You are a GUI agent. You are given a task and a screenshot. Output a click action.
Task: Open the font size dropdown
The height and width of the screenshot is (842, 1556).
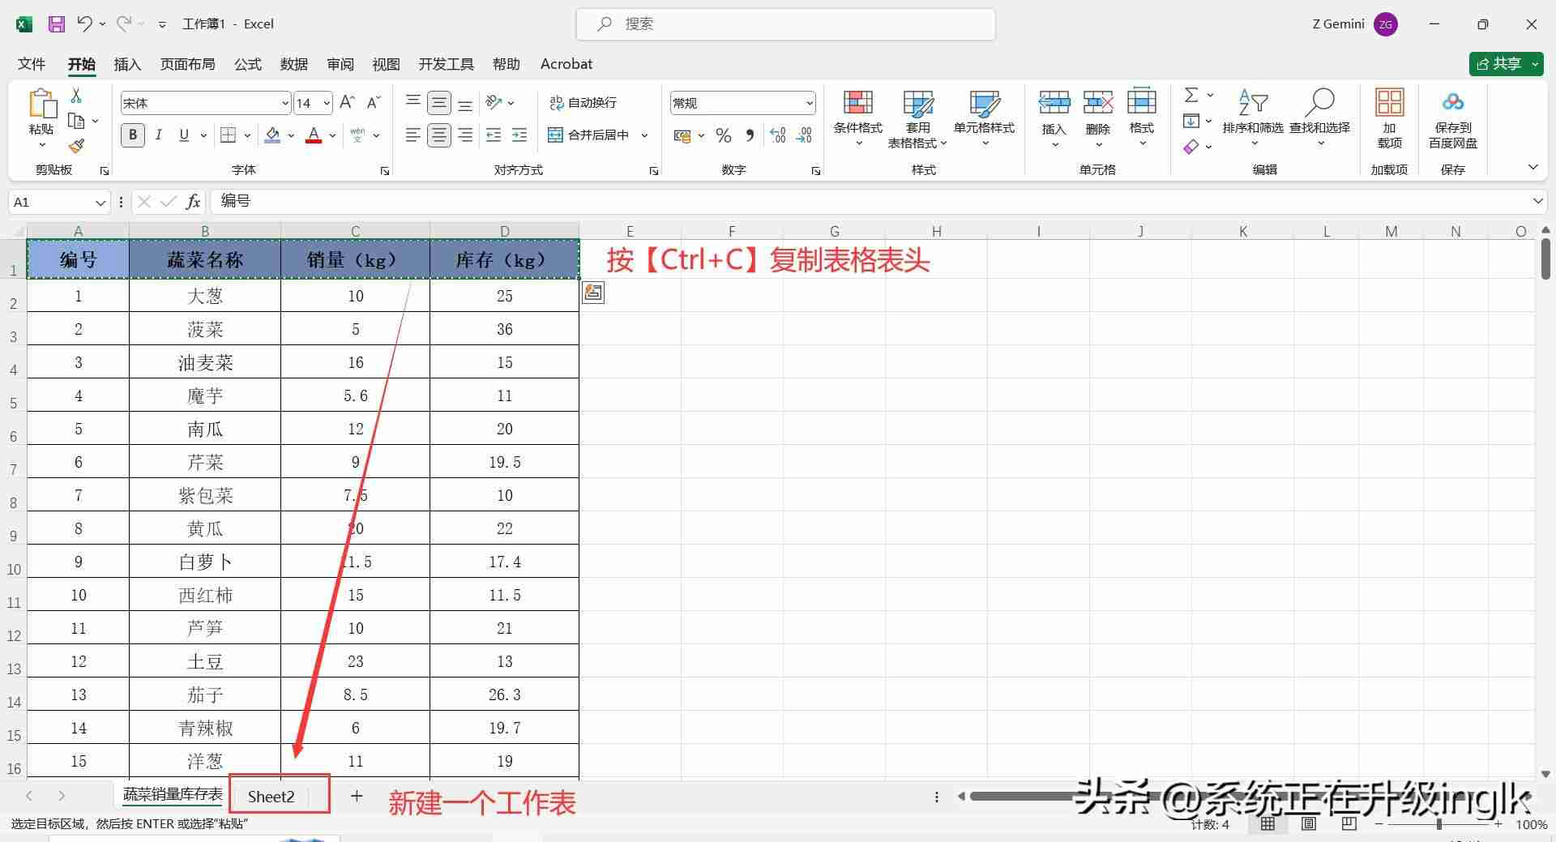(x=327, y=103)
